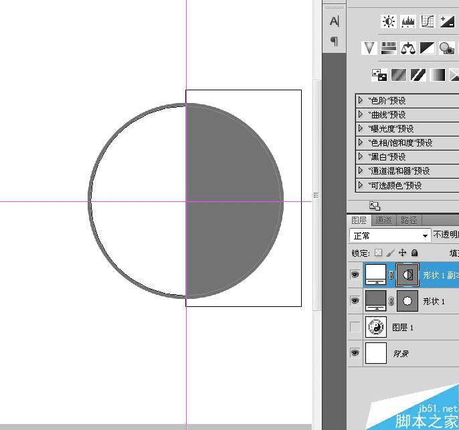
Task: Open the 正常 blend mode dropdown
Action: pyautogui.click(x=390, y=235)
